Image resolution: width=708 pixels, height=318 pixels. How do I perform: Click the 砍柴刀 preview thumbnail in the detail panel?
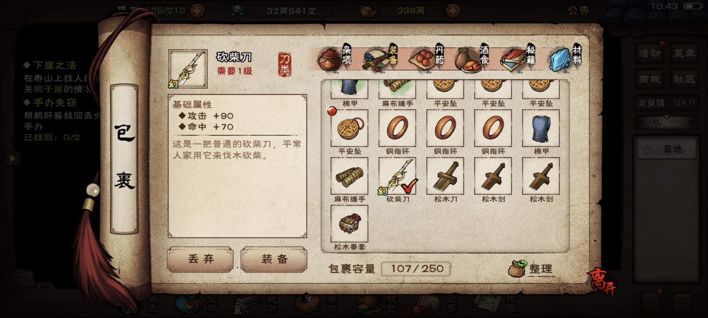tap(188, 69)
